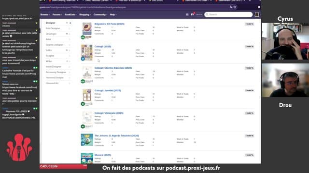Image resolution: width=309 pixels, height=173 pixels.
Task: Click Add To for Mexica (2025)
Action: click(x=250, y=155)
